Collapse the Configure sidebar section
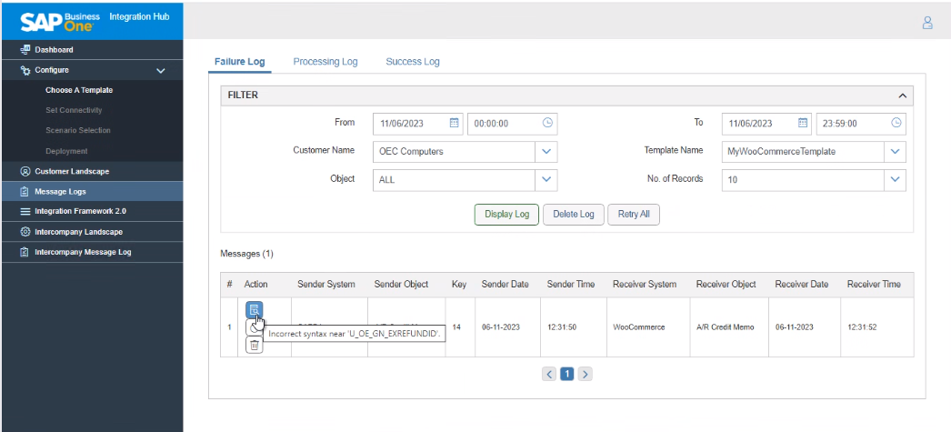951x432 pixels. (161, 70)
